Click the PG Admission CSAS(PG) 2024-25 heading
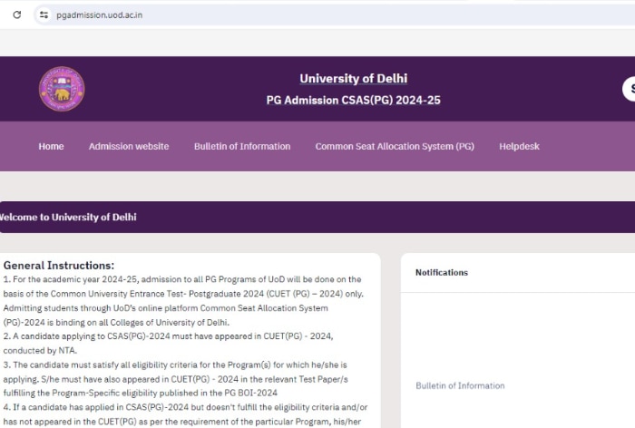The width and height of the screenshot is (635, 428). tap(353, 100)
